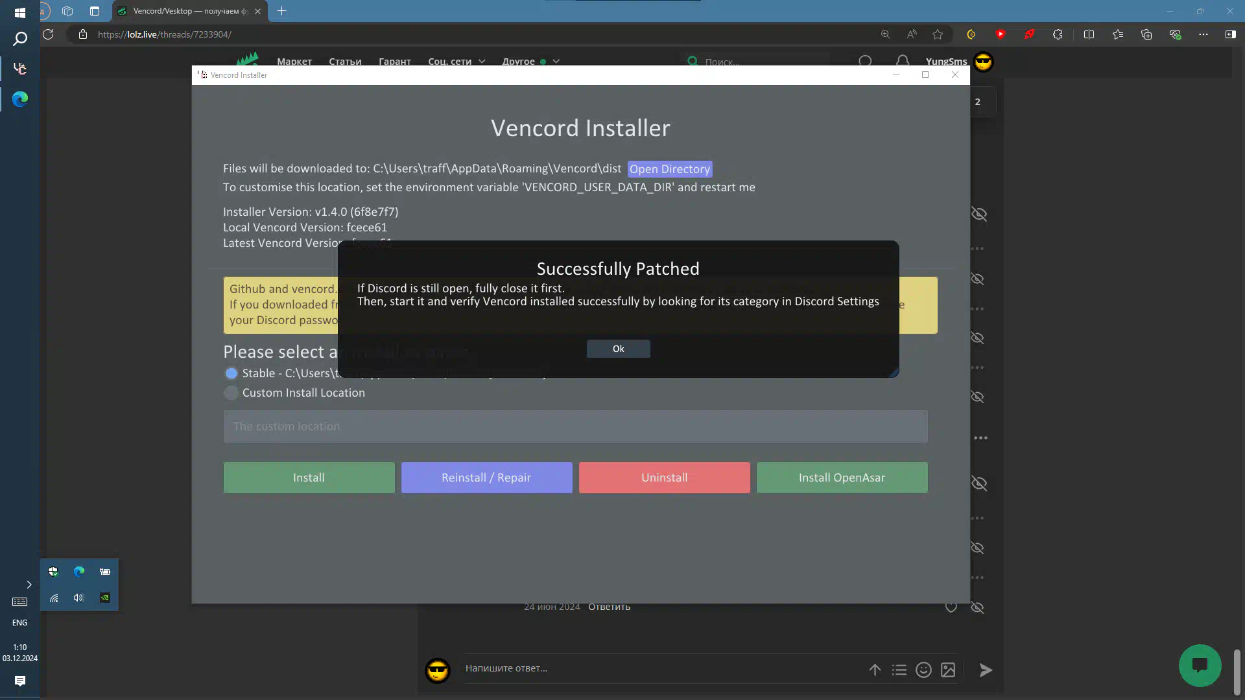Open the Extensions puzzle icon

[x=1058, y=34]
